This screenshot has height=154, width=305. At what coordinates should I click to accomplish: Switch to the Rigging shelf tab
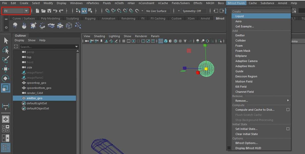click(x=90, y=18)
